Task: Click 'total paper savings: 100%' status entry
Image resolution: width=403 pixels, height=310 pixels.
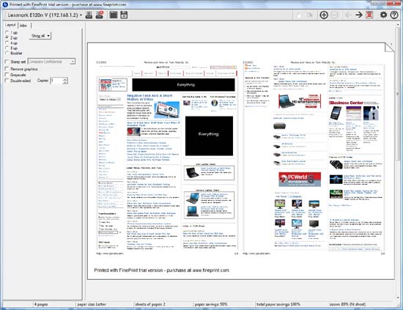Action: [x=278, y=304]
